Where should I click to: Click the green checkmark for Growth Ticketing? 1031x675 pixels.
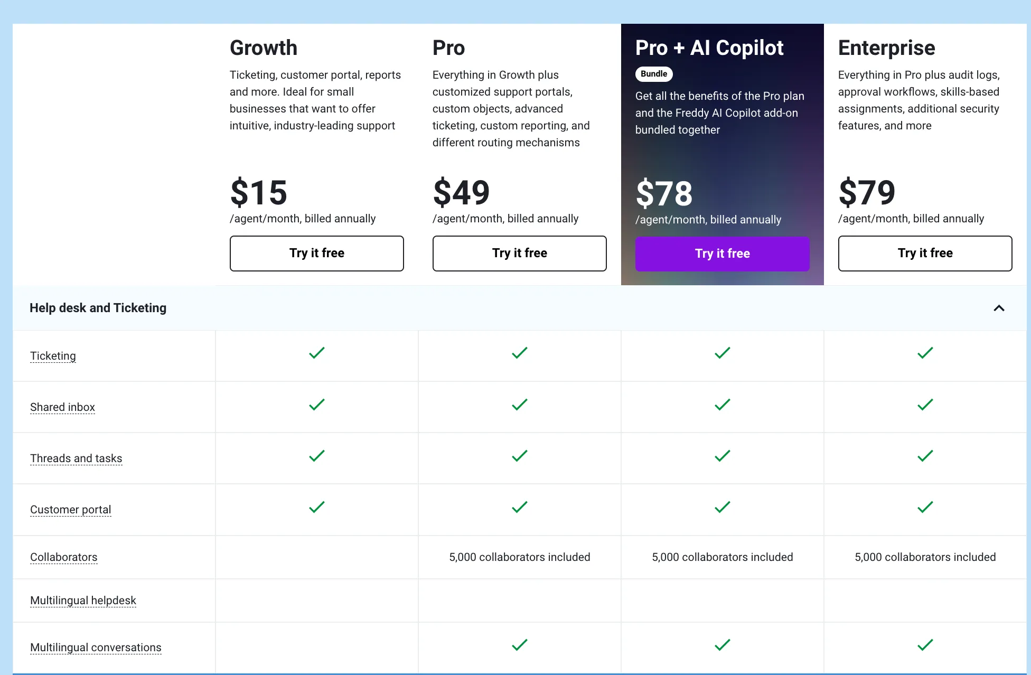pos(316,354)
